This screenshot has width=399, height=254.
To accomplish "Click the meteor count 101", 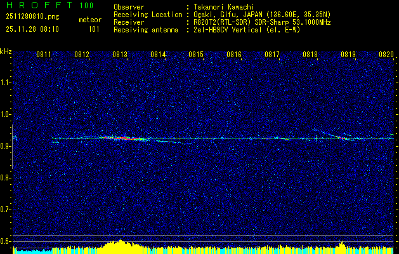I will tap(94, 29).
